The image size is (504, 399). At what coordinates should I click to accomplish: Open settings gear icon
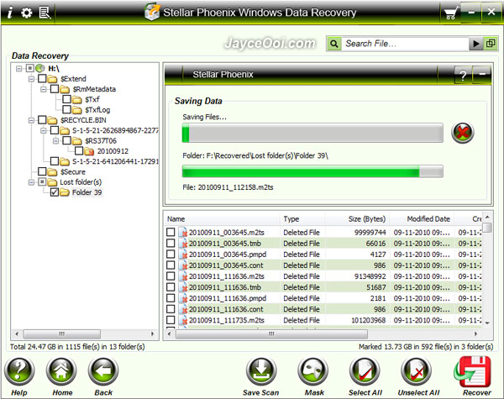(26, 13)
